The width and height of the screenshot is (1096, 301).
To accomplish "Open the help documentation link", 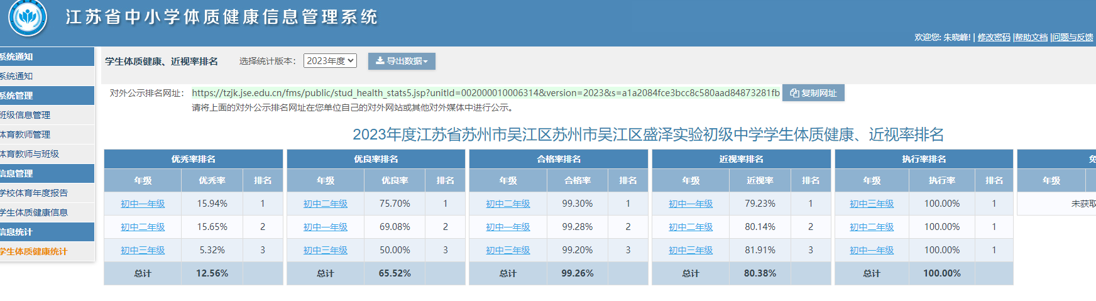I will [x=1031, y=38].
